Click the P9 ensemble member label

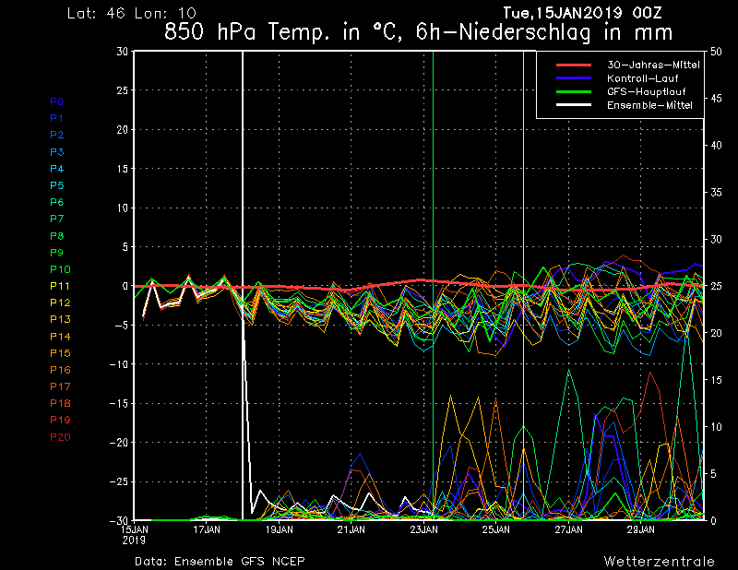tap(57, 253)
